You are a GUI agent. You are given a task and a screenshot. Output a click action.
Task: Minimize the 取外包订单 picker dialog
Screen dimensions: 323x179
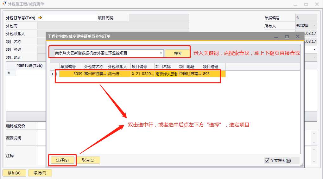tap(276, 36)
